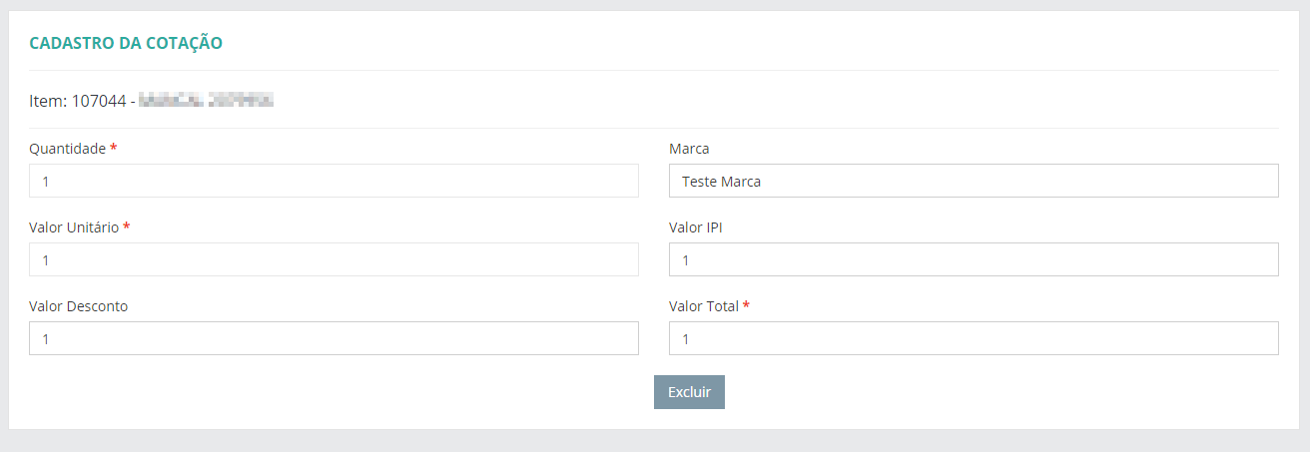Click the red asterisk after Valor Total
This screenshot has height=452, width=1310.
[747, 306]
